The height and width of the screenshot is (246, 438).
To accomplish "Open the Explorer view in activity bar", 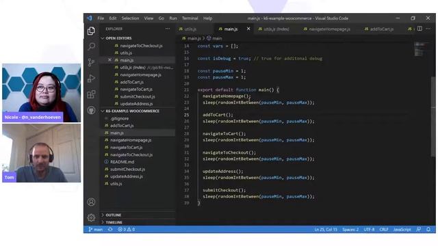I will 91,31.
